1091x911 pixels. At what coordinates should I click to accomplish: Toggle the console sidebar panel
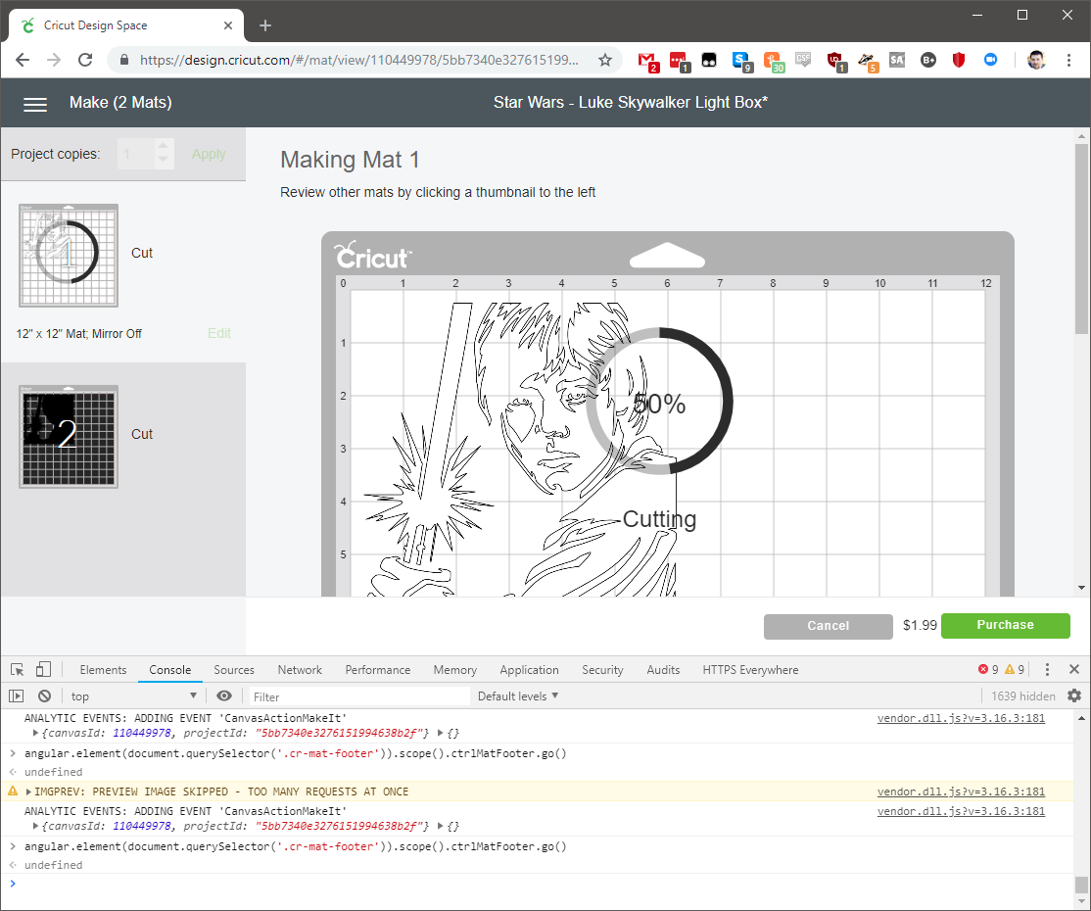pos(17,696)
